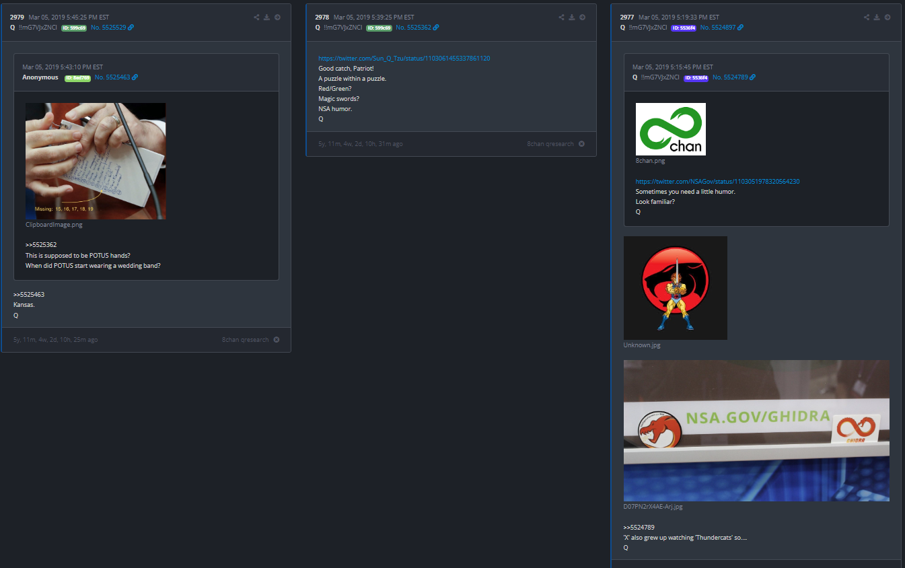Click the chain-link icon beside No. 5524789
905x568 pixels.
pos(752,77)
